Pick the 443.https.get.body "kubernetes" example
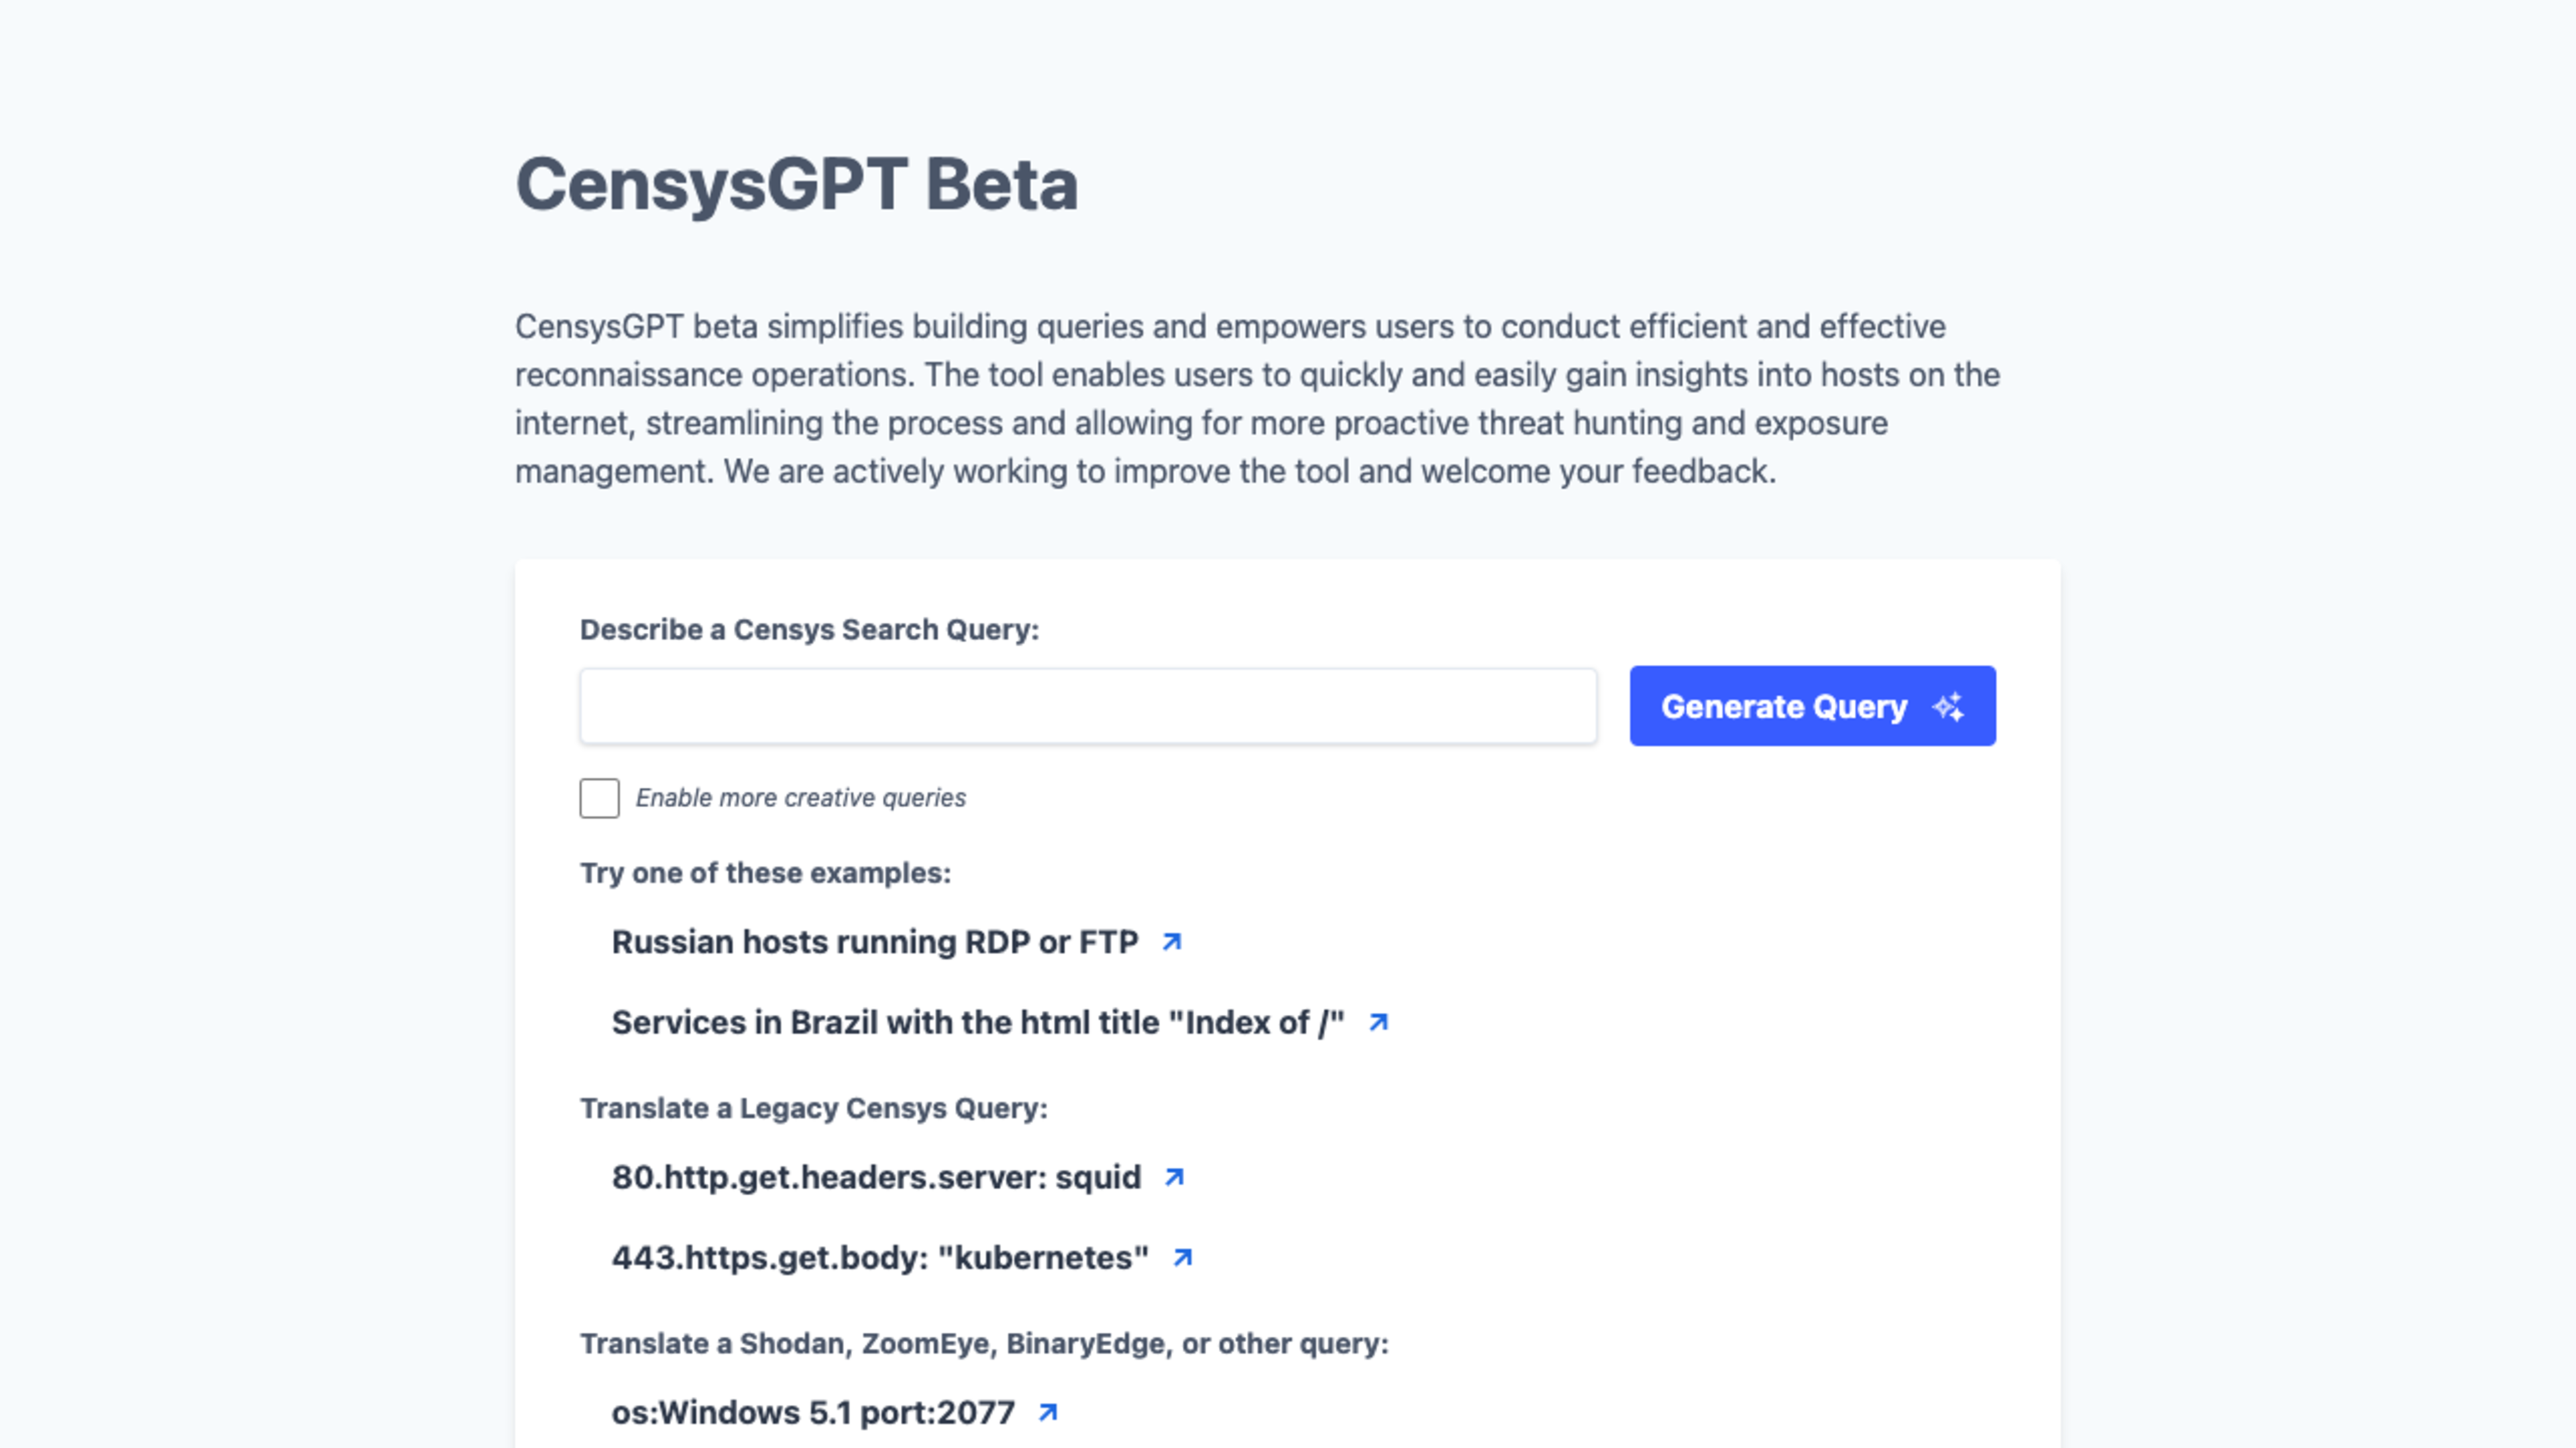2576x1448 pixels. click(x=880, y=1257)
